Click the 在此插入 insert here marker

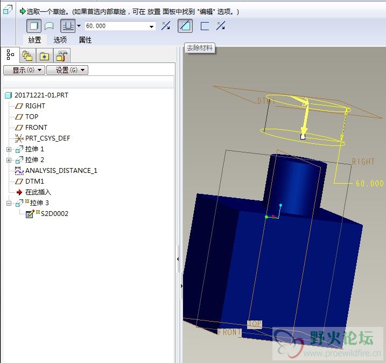point(38,192)
